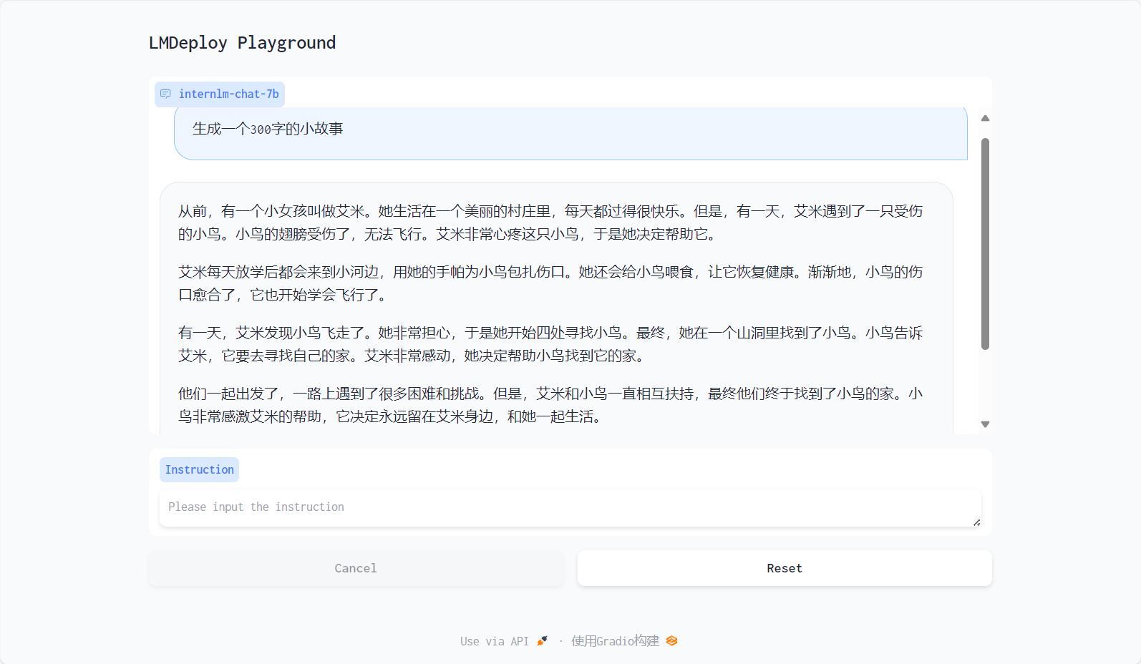This screenshot has width=1141, height=664.
Task: Focus the instruction input text box
Action: (x=569, y=507)
